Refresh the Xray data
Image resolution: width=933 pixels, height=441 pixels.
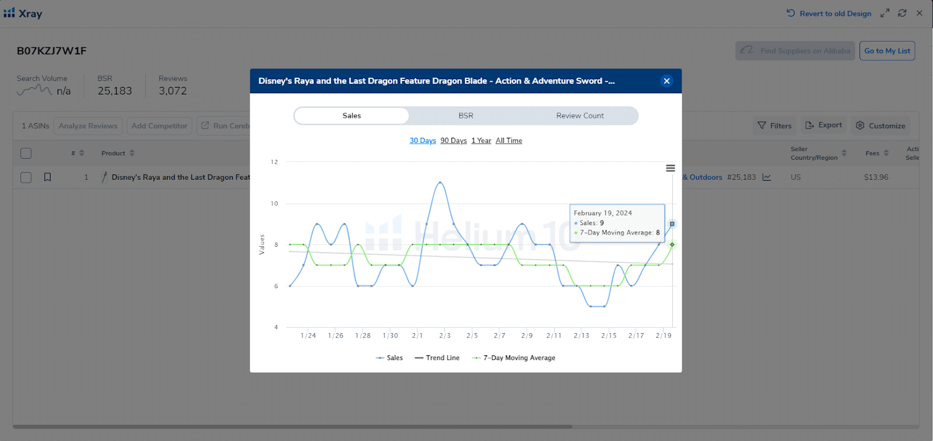[902, 13]
